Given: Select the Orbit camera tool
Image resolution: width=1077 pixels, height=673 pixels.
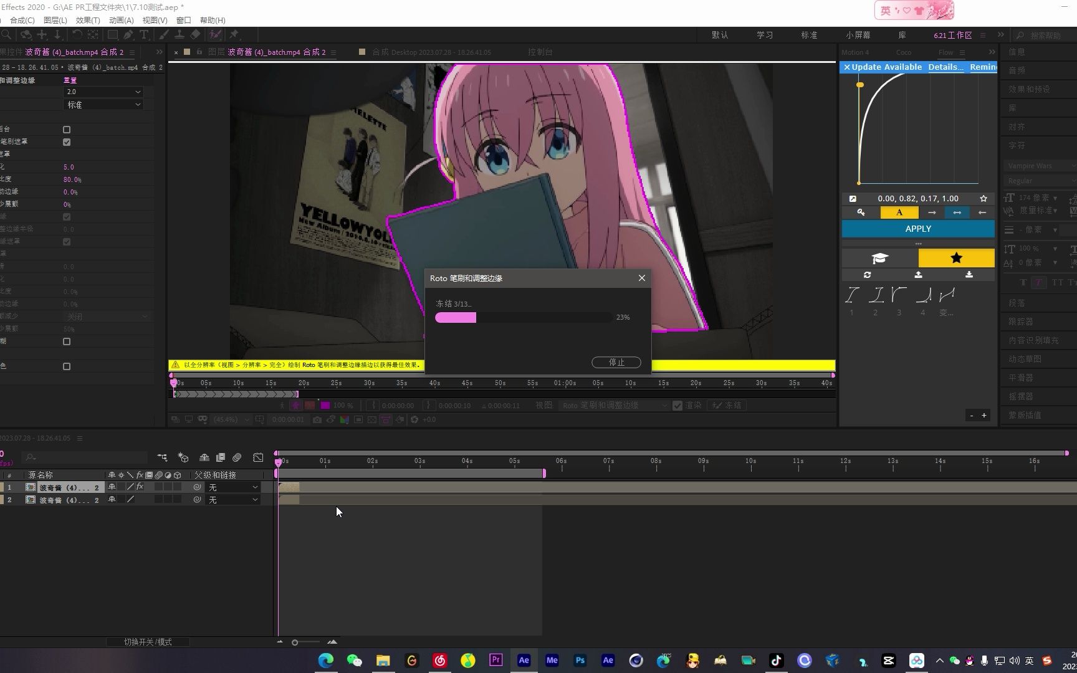Looking at the screenshot, I should 26,35.
